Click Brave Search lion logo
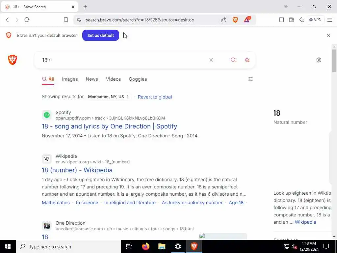The height and width of the screenshot is (253, 337). (13, 60)
